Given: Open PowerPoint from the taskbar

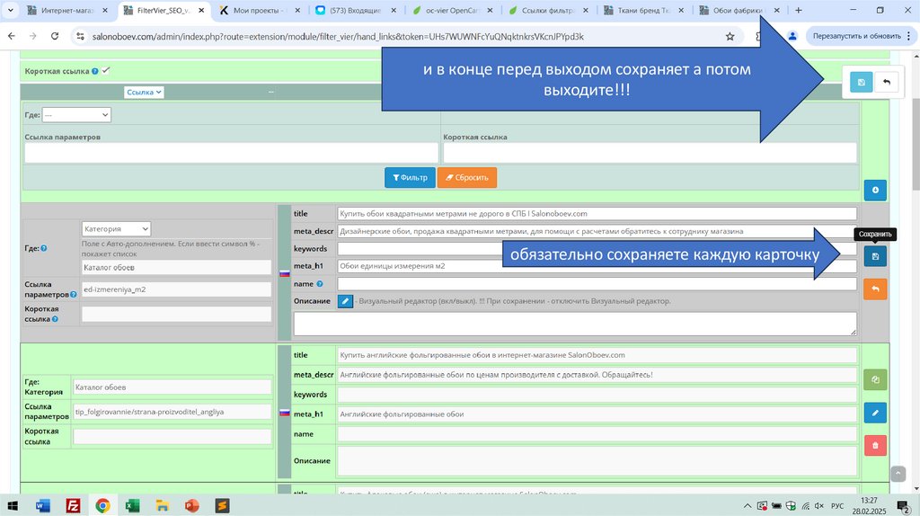Looking at the screenshot, I should point(192,505).
